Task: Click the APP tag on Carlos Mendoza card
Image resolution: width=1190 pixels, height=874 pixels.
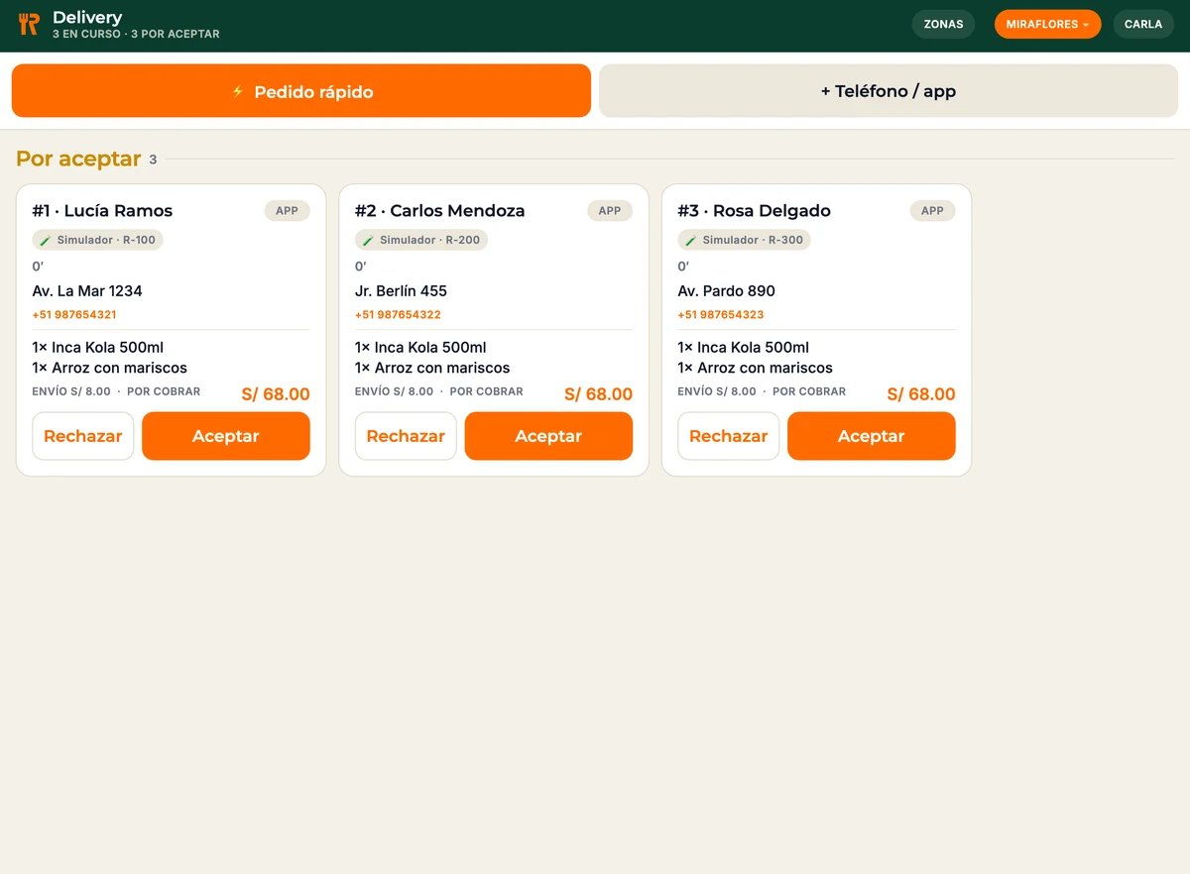Action: click(610, 211)
